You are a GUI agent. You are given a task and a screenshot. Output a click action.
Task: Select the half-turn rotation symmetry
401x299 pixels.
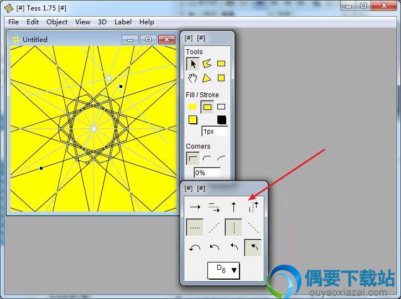[x=195, y=248]
